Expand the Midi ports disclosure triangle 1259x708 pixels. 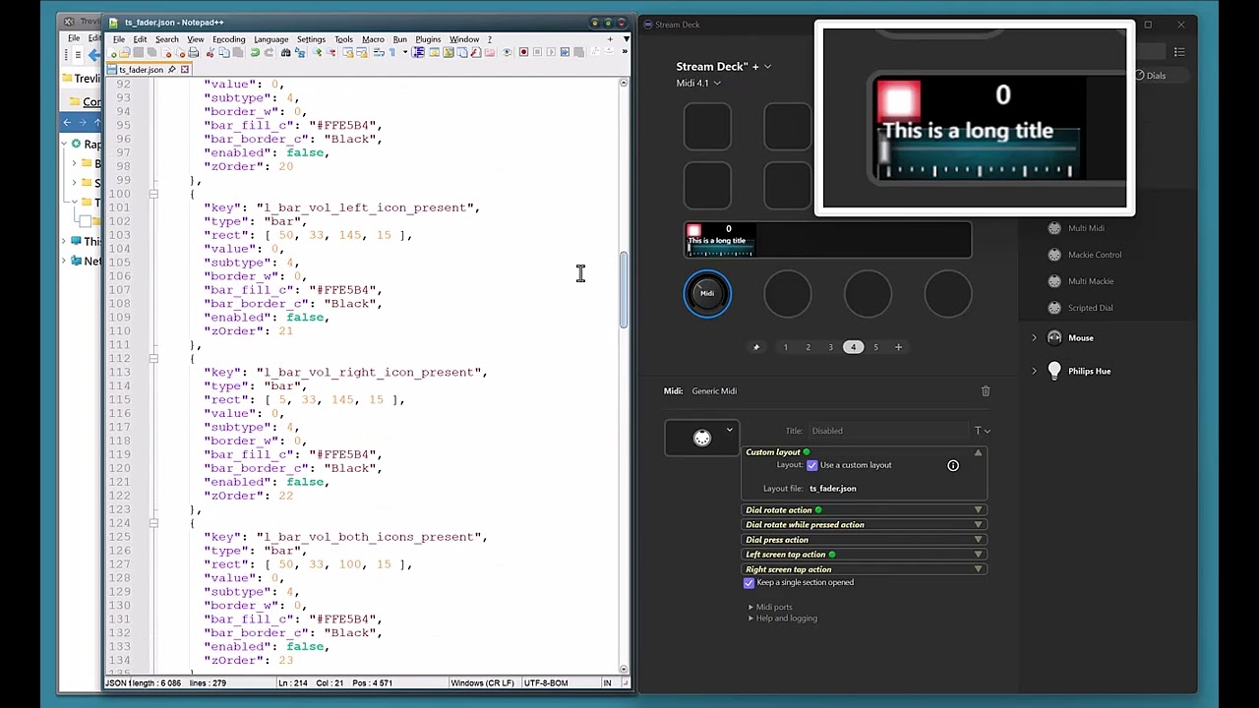click(750, 607)
